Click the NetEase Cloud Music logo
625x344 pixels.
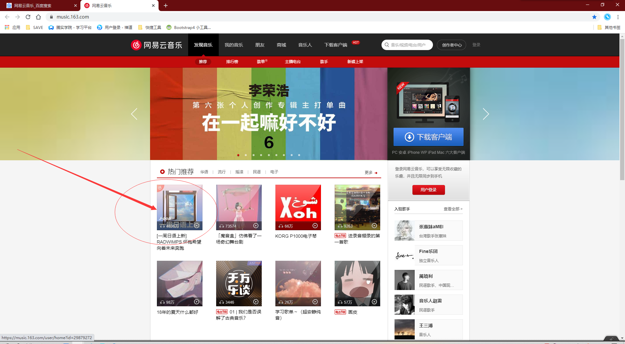157,45
